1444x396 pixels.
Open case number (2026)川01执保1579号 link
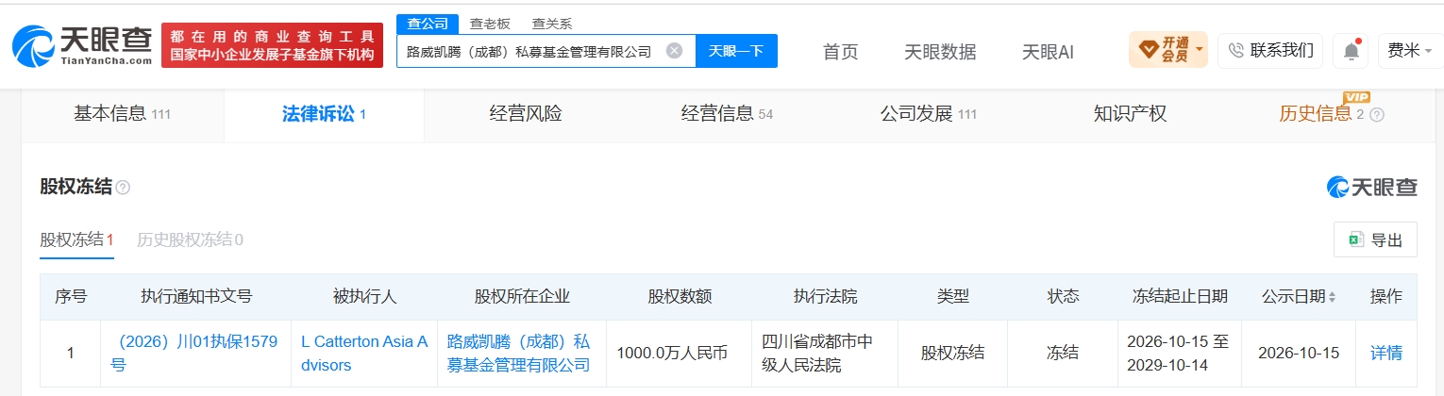coord(194,353)
